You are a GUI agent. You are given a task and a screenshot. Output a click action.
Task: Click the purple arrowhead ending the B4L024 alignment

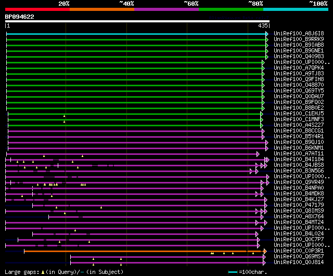(x=257, y=234)
